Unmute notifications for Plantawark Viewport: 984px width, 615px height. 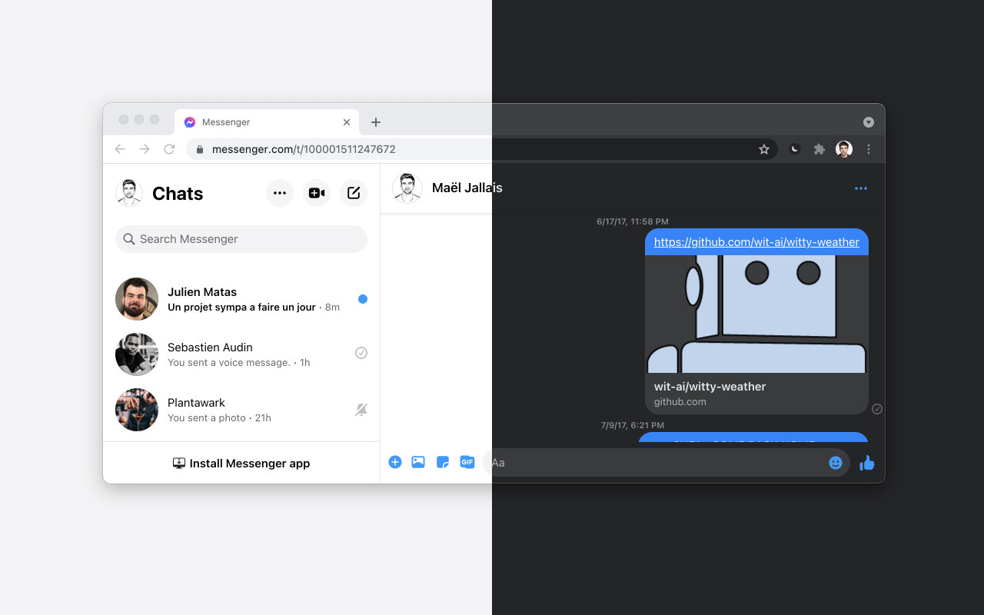[x=361, y=410]
